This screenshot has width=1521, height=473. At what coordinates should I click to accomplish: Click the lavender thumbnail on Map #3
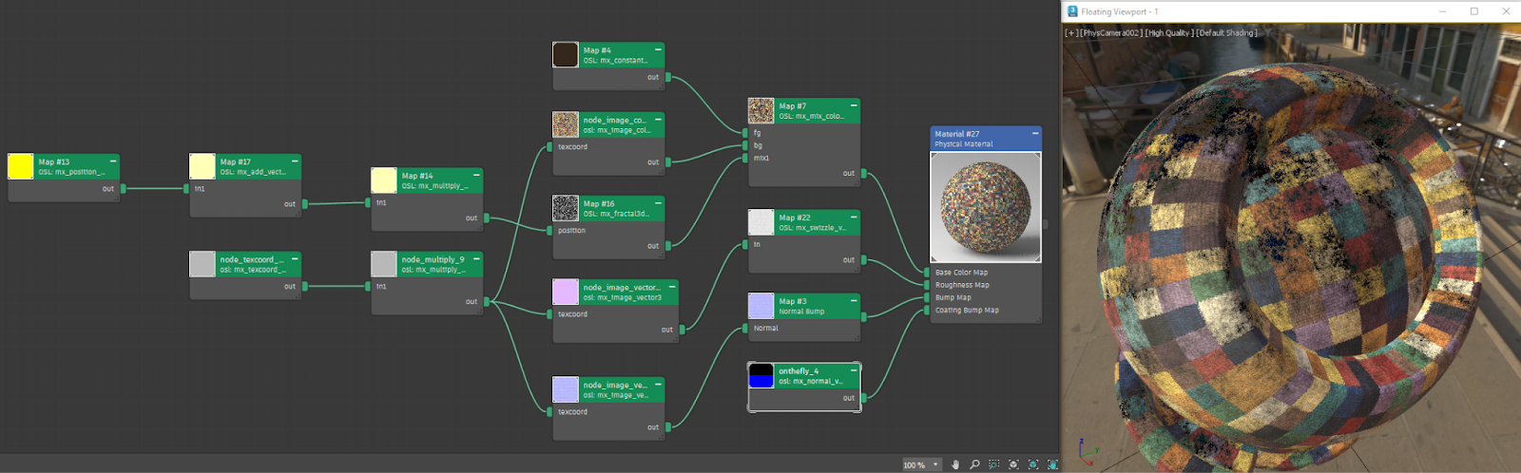[761, 306]
